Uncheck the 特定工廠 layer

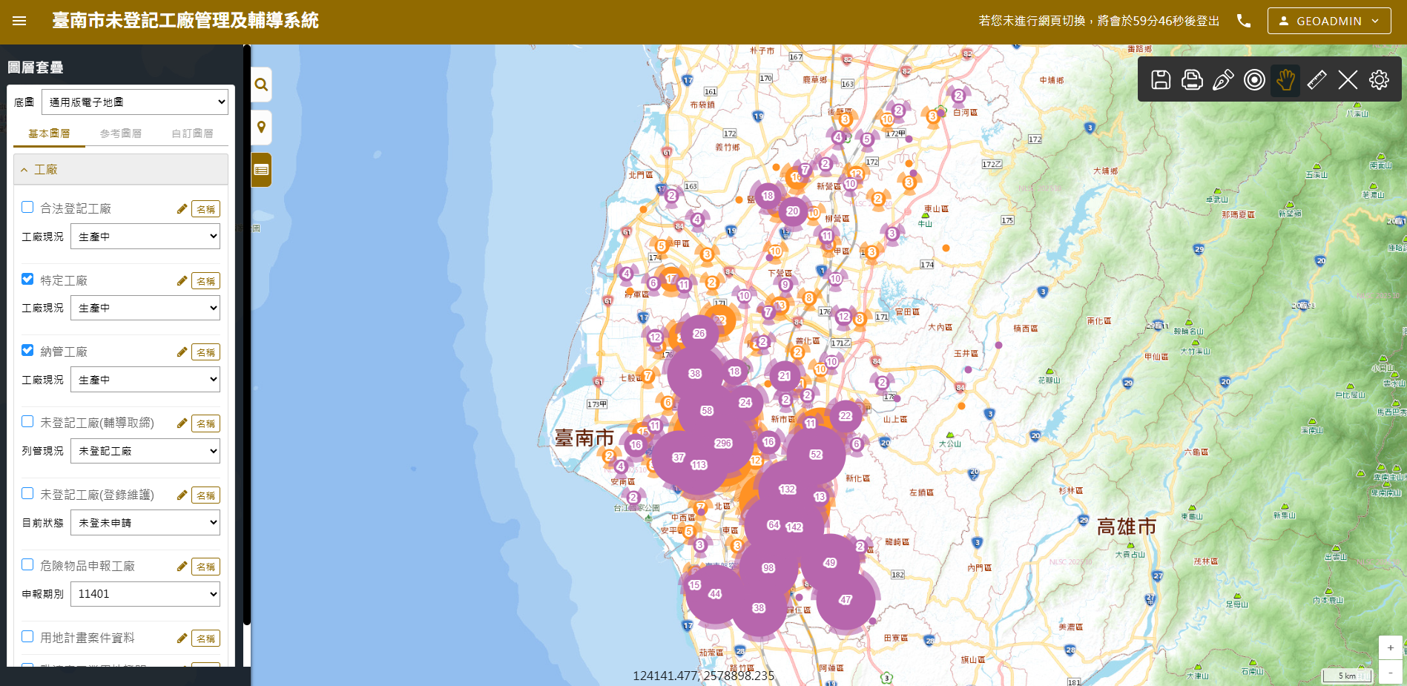pyautogui.click(x=27, y=279)
